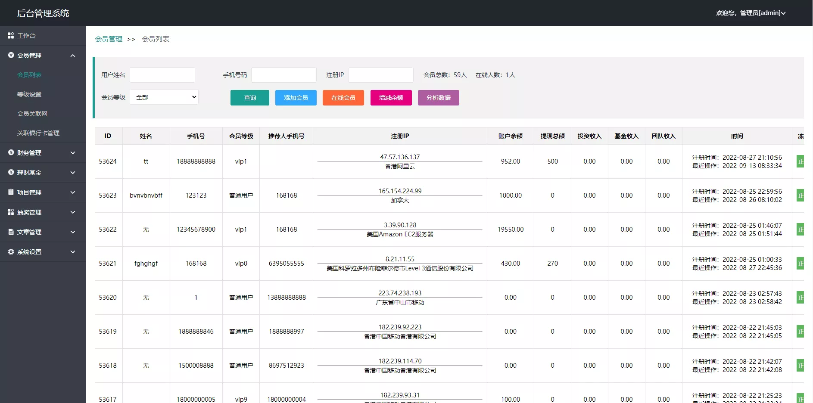
Task: Click the 项目管理 document icon
Action: click(11, 192)
